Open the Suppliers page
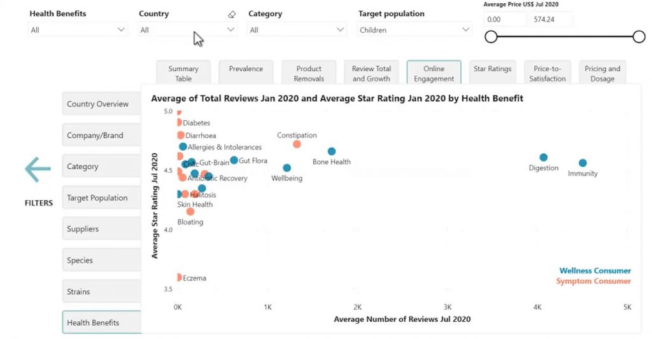 pos(101,229)
